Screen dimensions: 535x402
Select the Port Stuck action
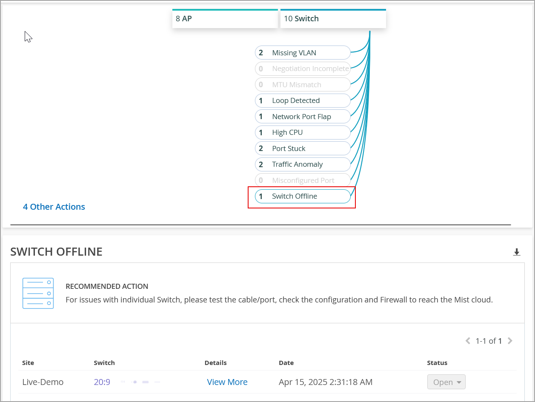click(302, 148)
